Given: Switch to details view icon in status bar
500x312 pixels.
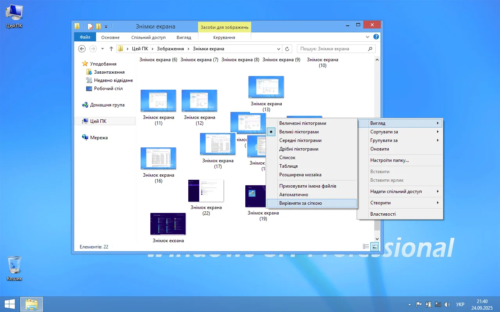Looking at the screenshot, I should (366, 246).
